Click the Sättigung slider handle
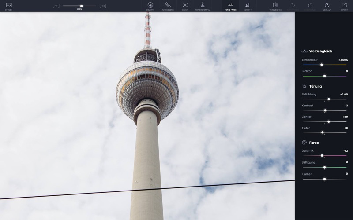The width and height of the screenshot is (353, 220). (324, 167)
